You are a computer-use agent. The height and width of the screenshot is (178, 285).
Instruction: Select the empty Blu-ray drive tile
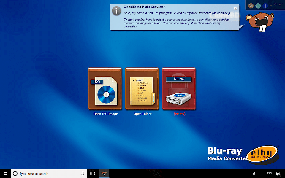tap(179, 89)
